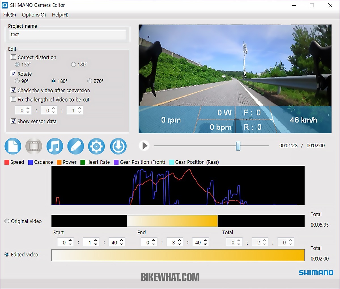This screenshot has width=340, height=289.
Task: Click the 46 km/h speed overlay
Action: point(303,120)
